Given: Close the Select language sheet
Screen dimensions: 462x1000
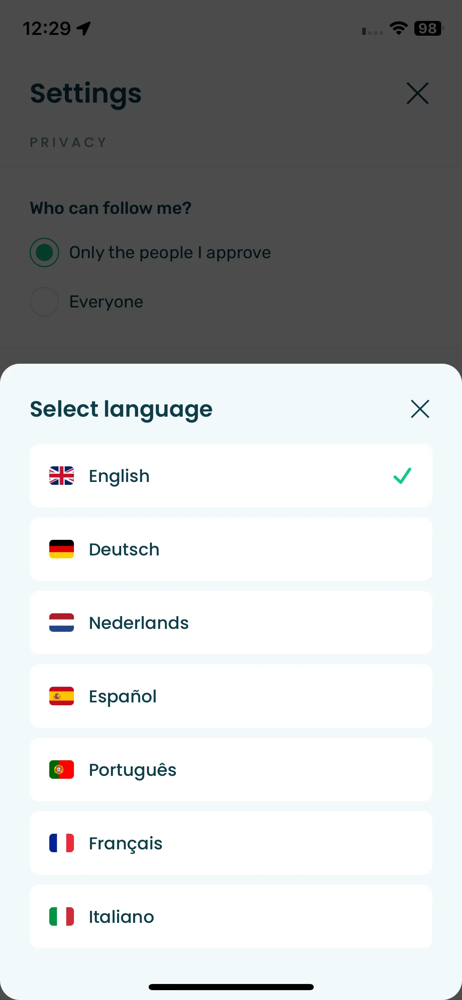Looking at the screenshot, I should point(420,409).
